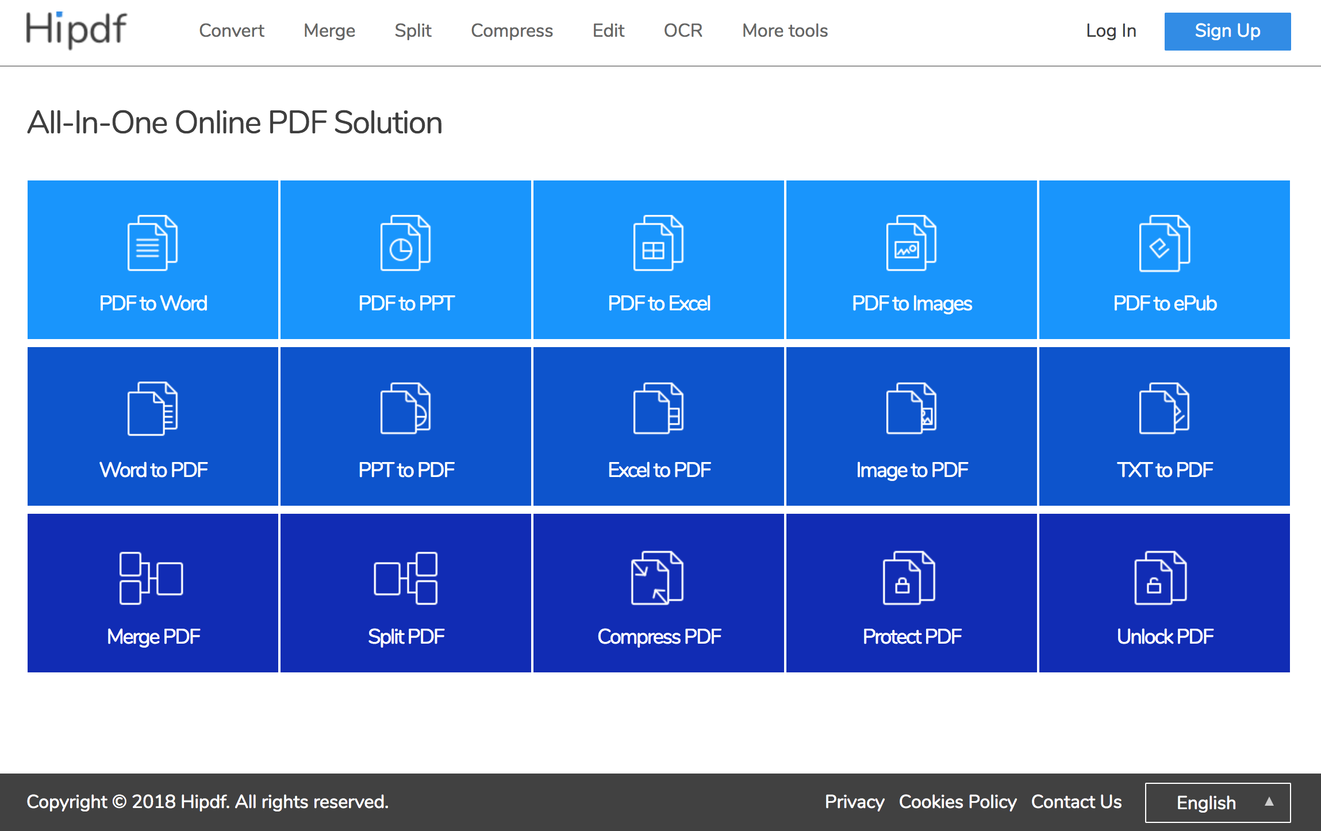Click the Split PDF boxes icon
1321x831 pixels.
405,578
